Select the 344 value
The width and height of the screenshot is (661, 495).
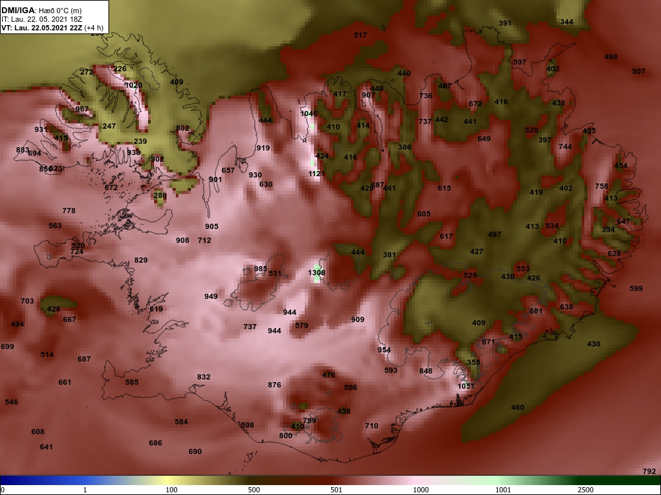point(566,22)
